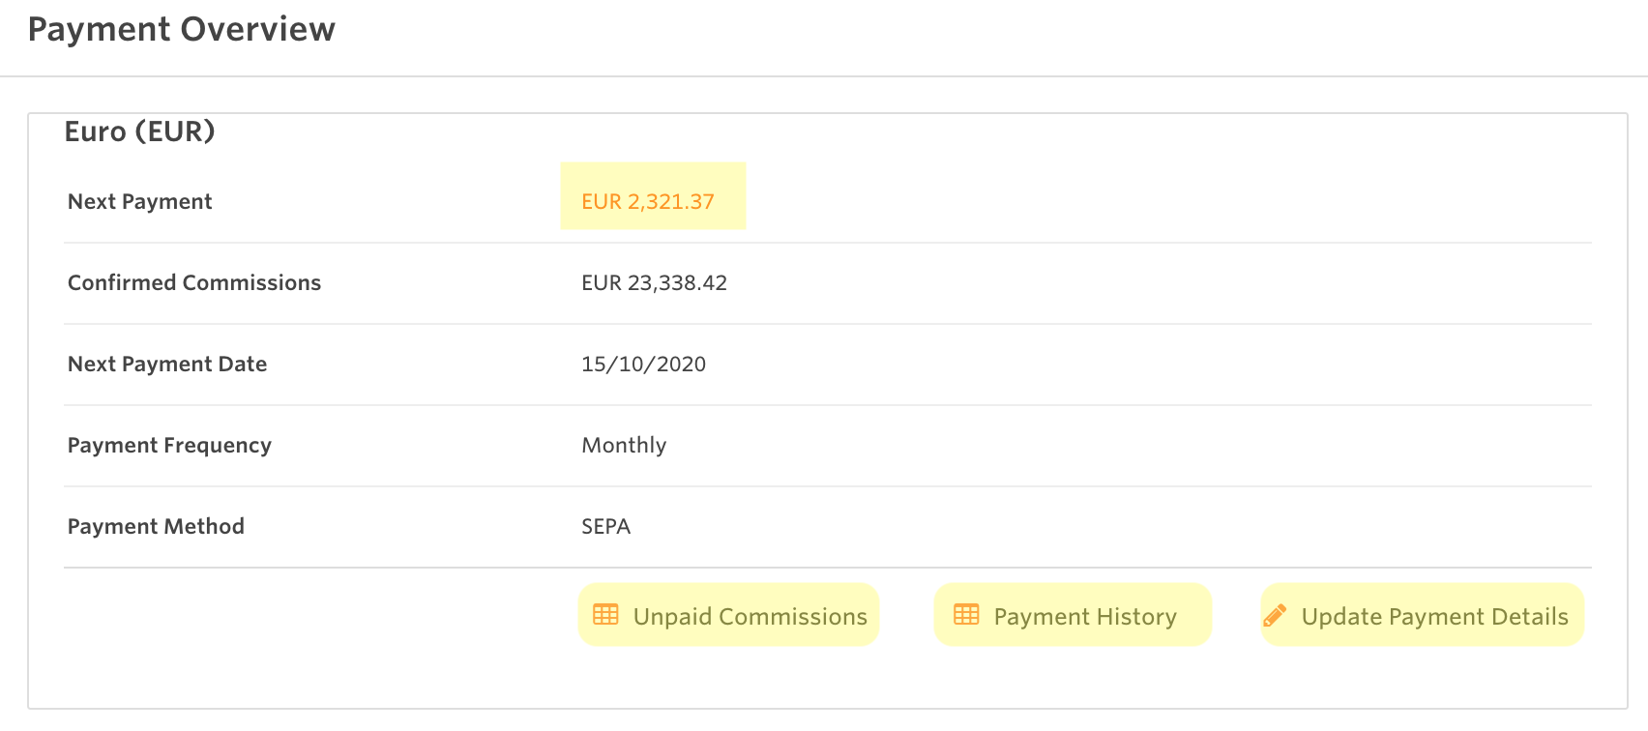
Task: Select the EUR 23,338.42 confirmed commissions amount
Action: 654,282
